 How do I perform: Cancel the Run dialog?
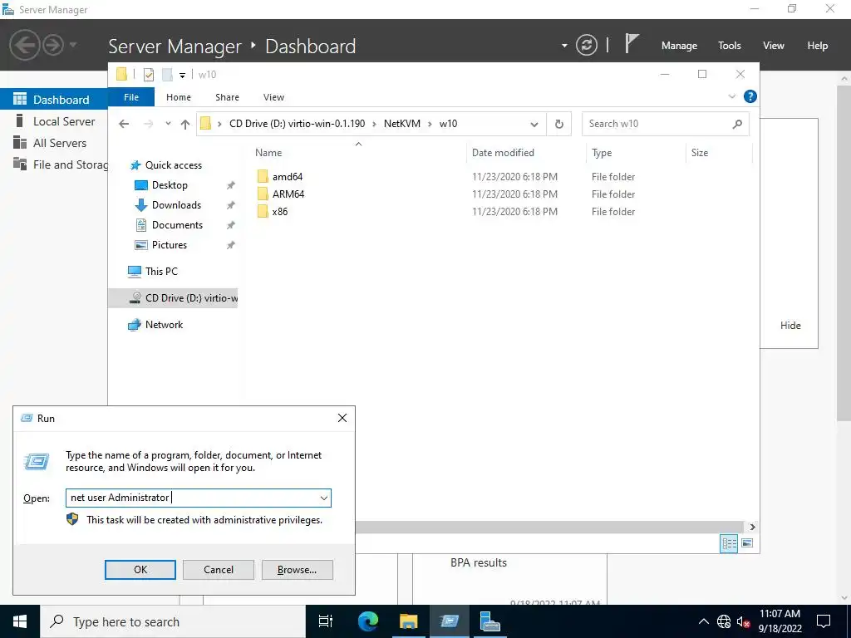[x=219, y=570]
